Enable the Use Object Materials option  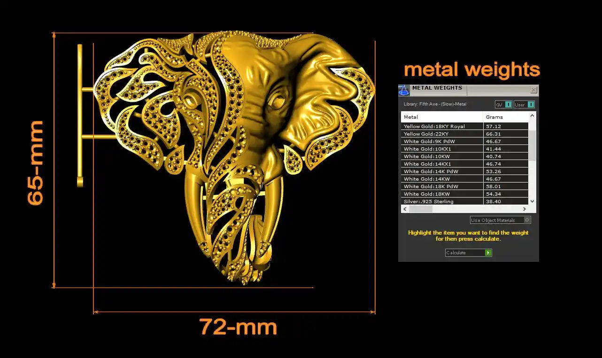click(x=527, y=220)
